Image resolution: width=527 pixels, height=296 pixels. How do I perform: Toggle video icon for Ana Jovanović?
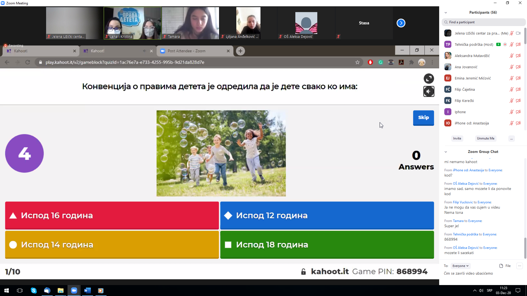(518, 67)
